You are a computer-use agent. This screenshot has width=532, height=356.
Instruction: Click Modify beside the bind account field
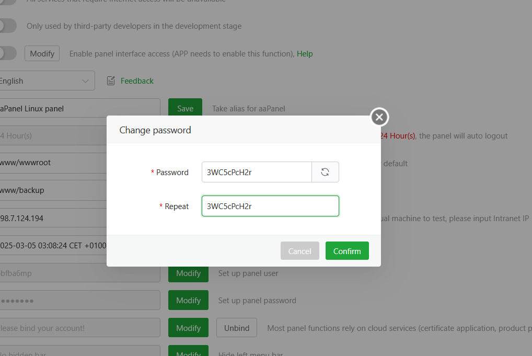coord(188,328)
